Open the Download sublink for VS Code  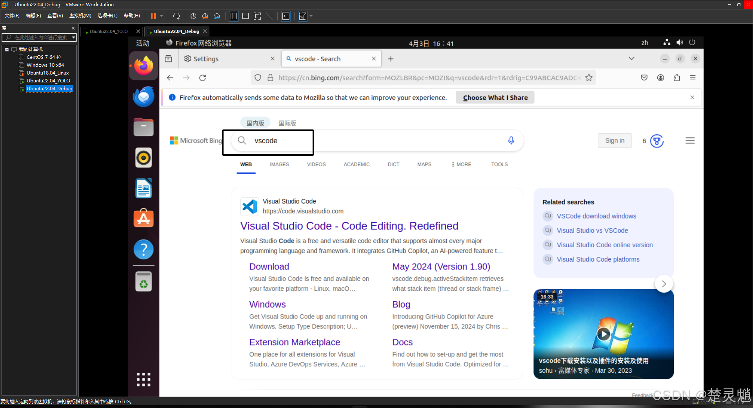(269, 266)
